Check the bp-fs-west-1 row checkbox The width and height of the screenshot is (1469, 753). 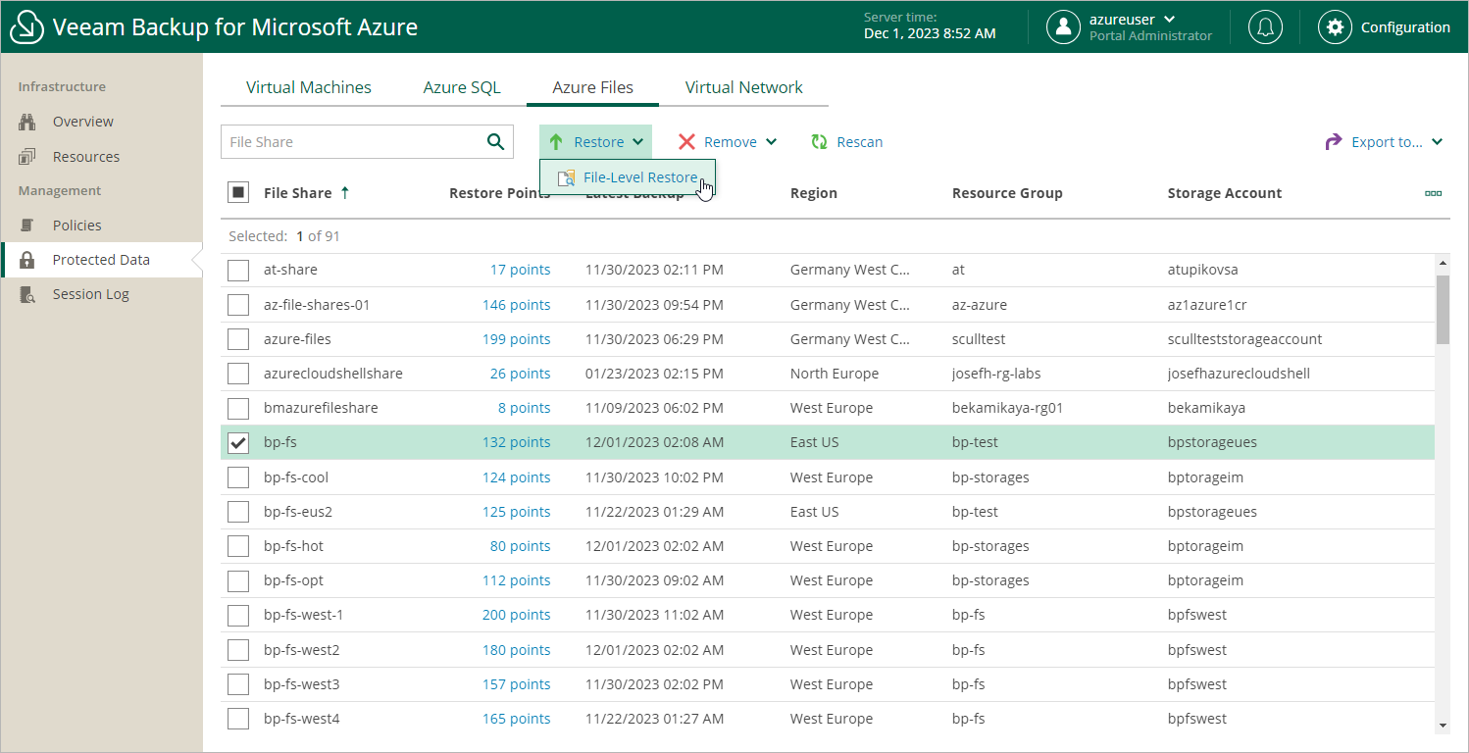point(238,615)
